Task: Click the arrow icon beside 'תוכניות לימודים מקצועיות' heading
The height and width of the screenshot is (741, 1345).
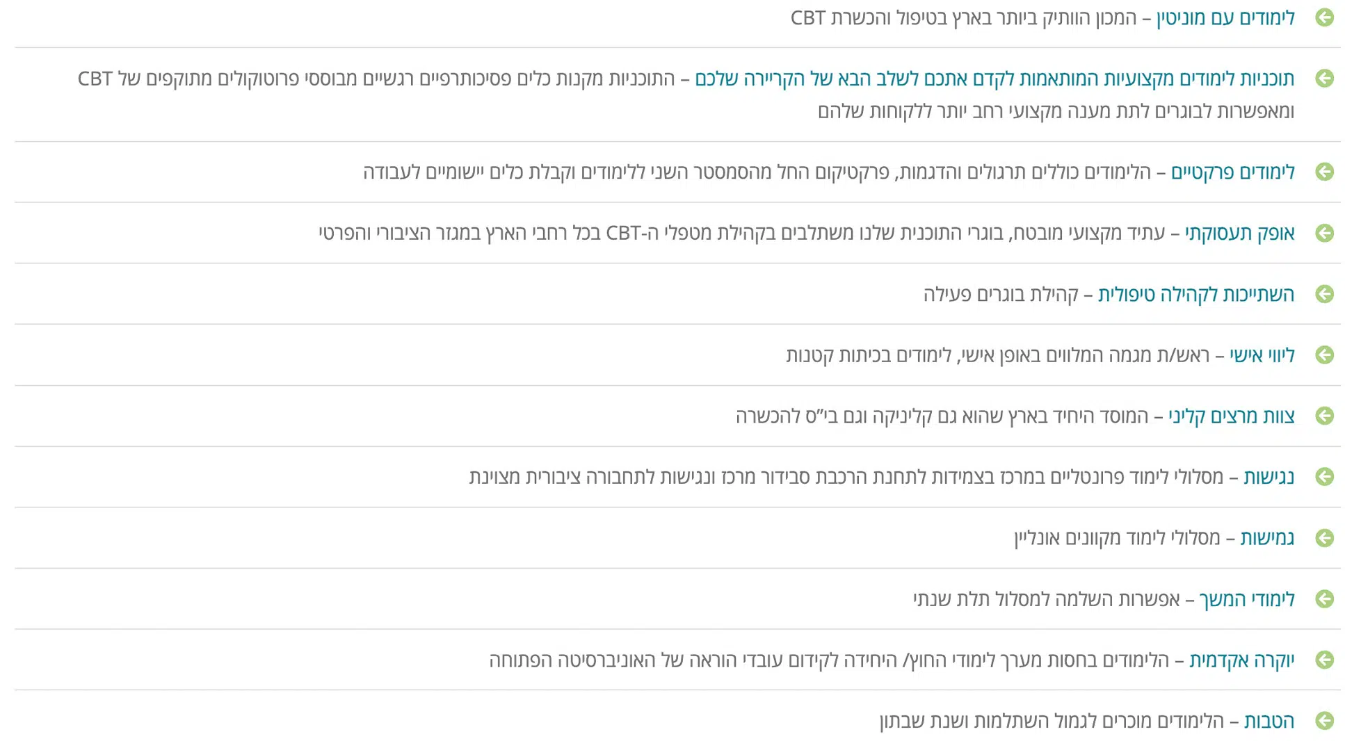Action: click(x=1324, y=79)
